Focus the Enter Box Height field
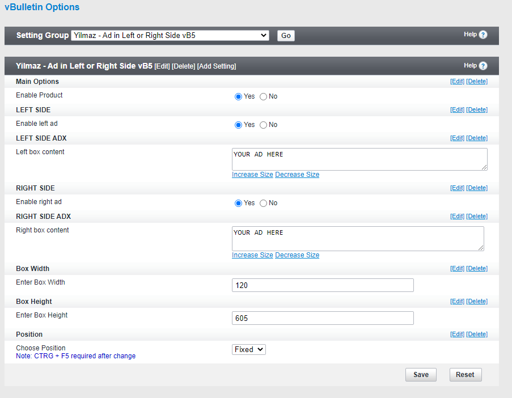The height and width of the screenshot is (398, 512). click(x=323, y=318)
